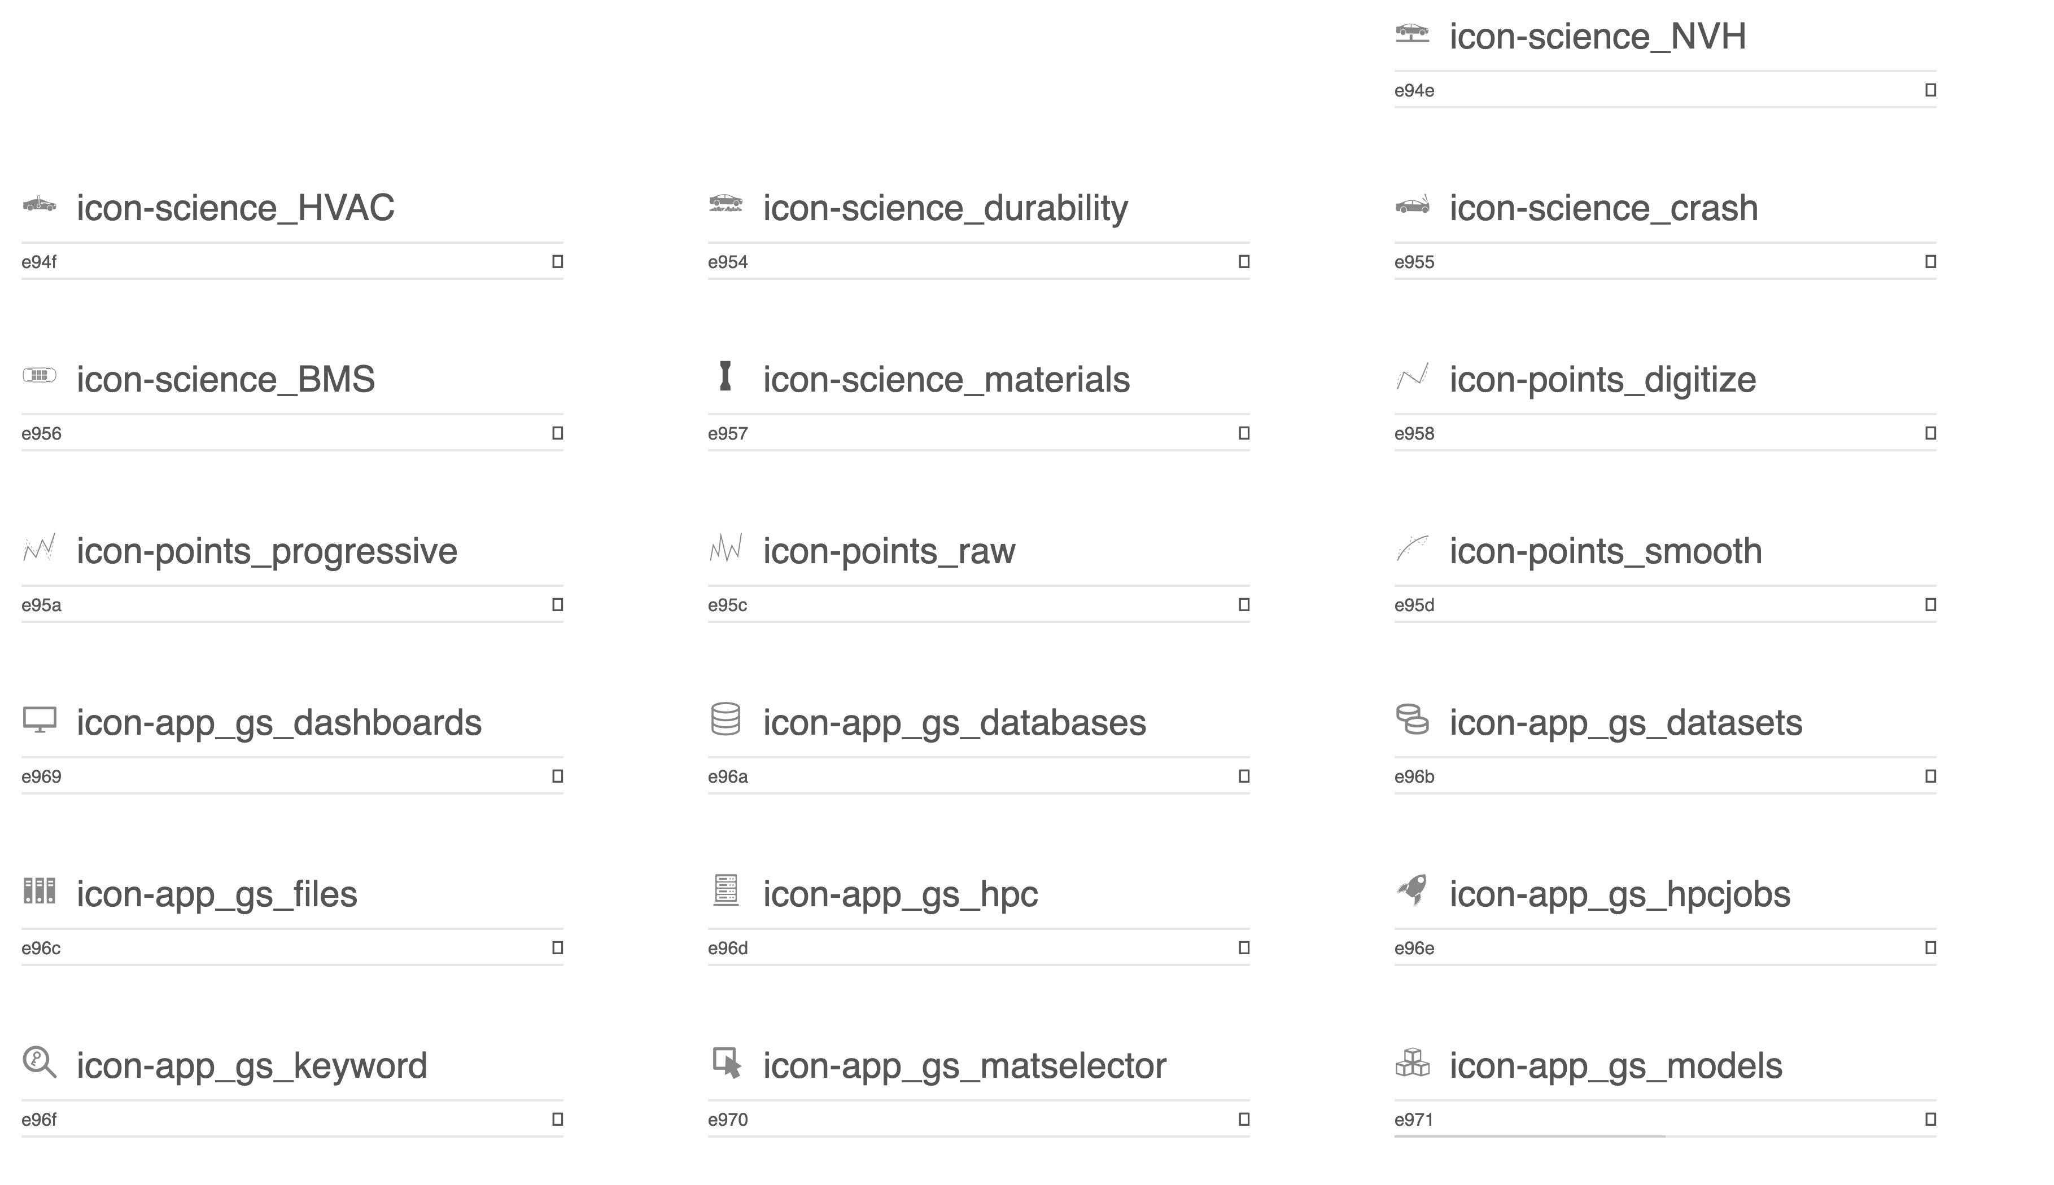The image size is (2054, 1185).
Task: Select the e957 code under science_materials
Action: tap(727, 434)
